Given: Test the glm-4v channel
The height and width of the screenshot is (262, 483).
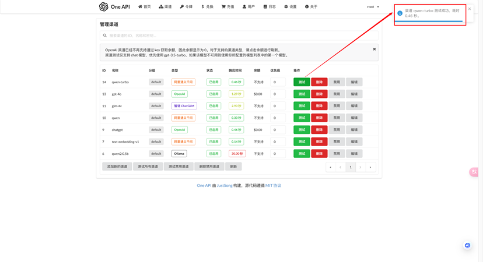Looking at the screenshot, I should (x=302, y=106).
